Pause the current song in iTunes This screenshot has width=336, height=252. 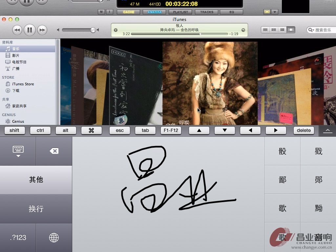[x=30, y=30]
